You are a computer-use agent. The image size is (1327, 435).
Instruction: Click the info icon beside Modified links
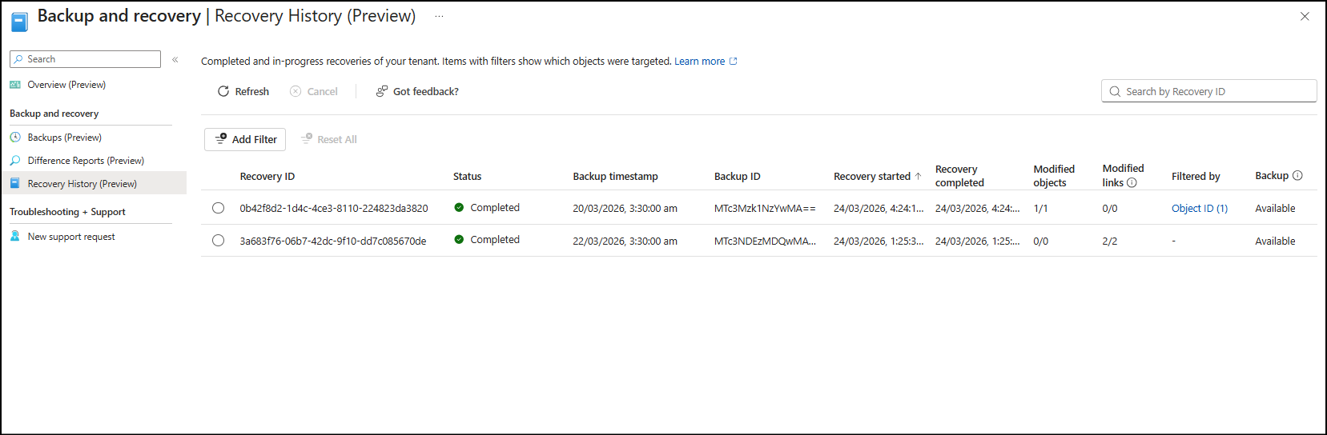1132,183
